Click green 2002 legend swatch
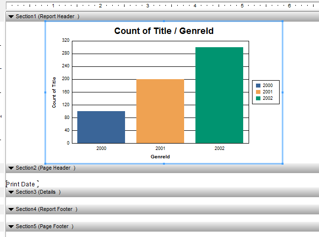This screenshot has height=237, width=319. click(x=258, y=98)
